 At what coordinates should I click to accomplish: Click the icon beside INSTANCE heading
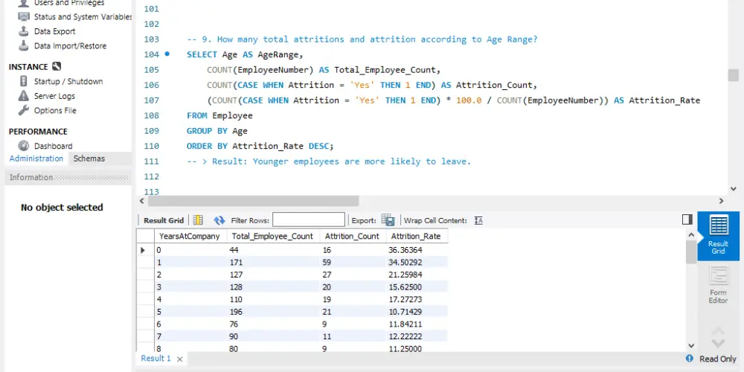coord(57,66)
